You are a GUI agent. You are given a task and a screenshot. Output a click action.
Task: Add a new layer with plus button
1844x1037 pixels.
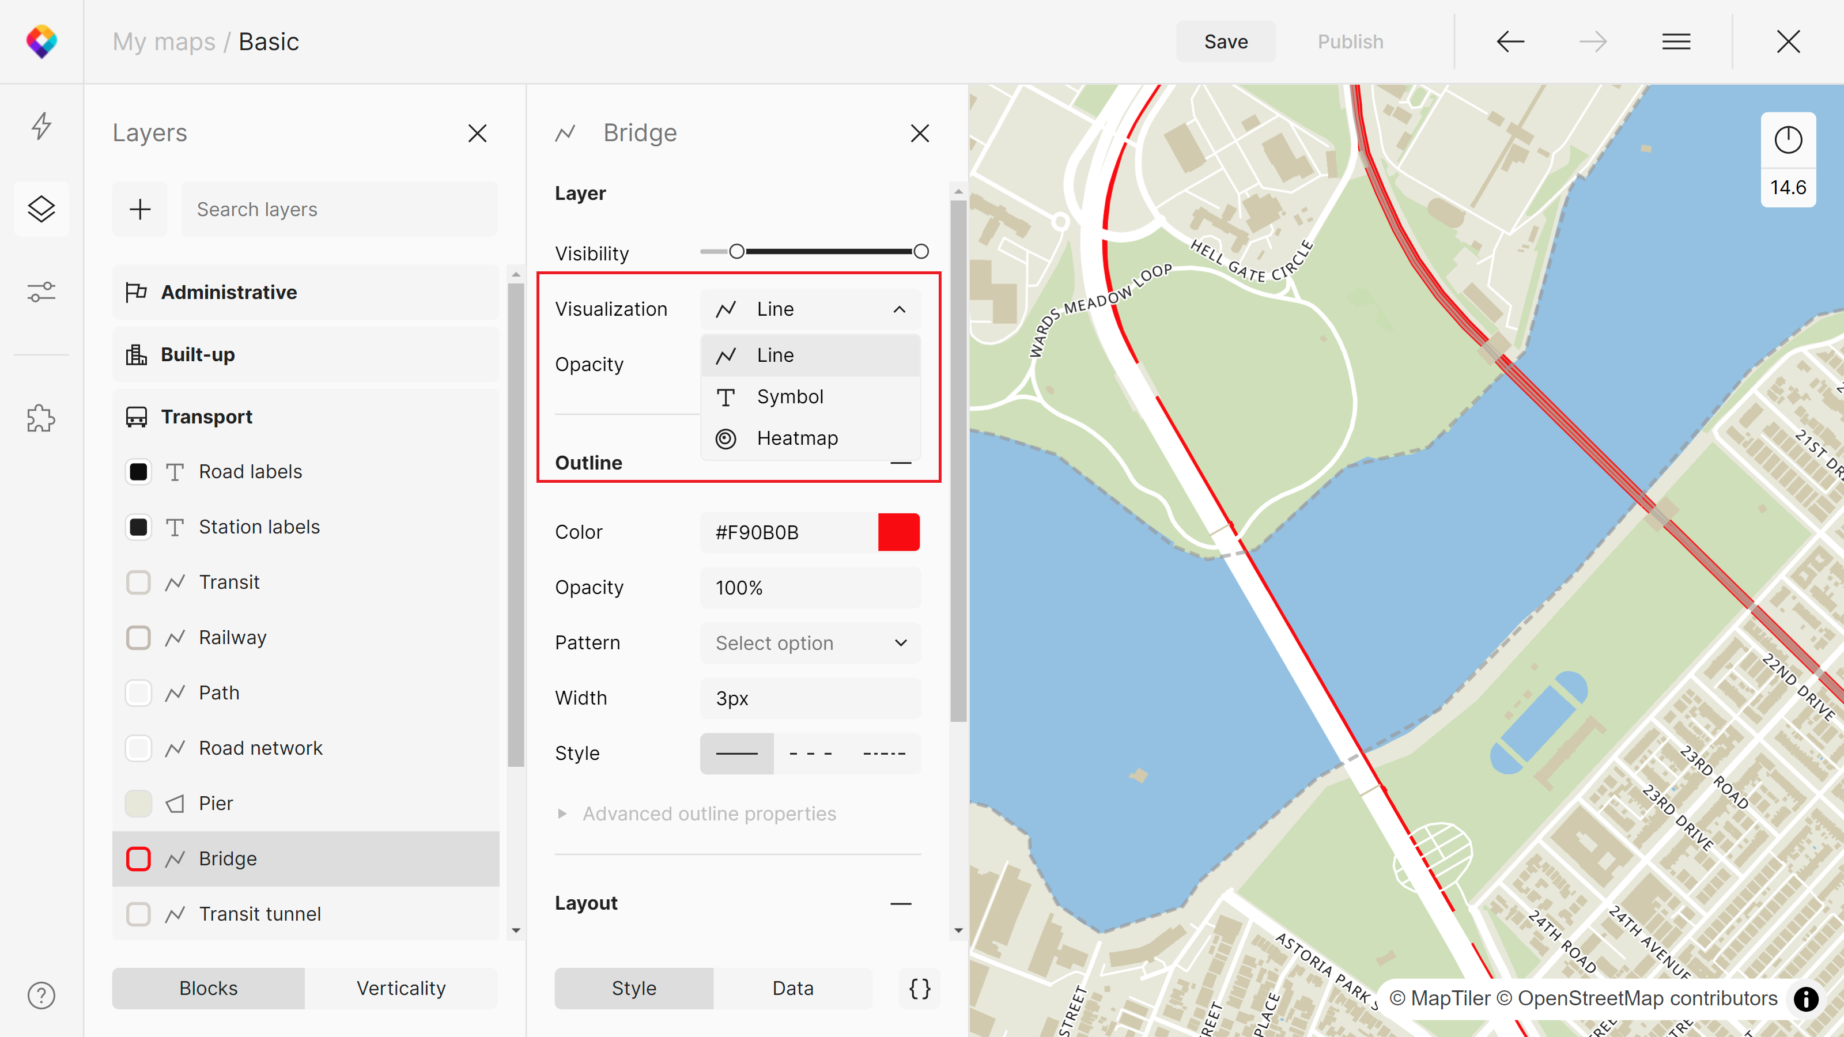click(x=140, y=209)
